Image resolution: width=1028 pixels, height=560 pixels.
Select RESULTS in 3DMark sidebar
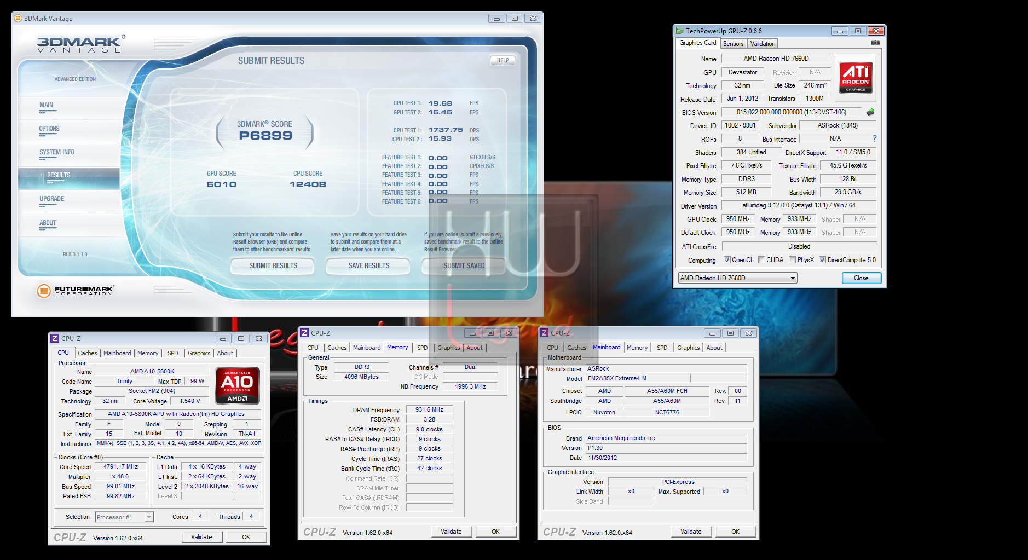[x=69, y=178]
